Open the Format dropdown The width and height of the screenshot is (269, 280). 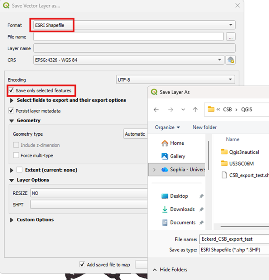tap(134, 25)
